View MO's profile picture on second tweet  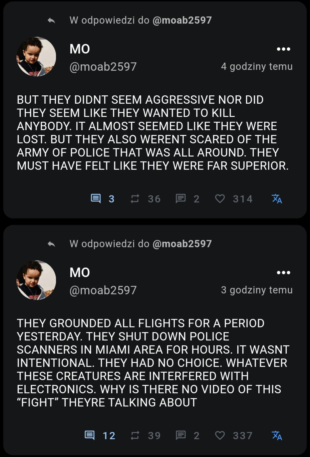tap(36, 280)
